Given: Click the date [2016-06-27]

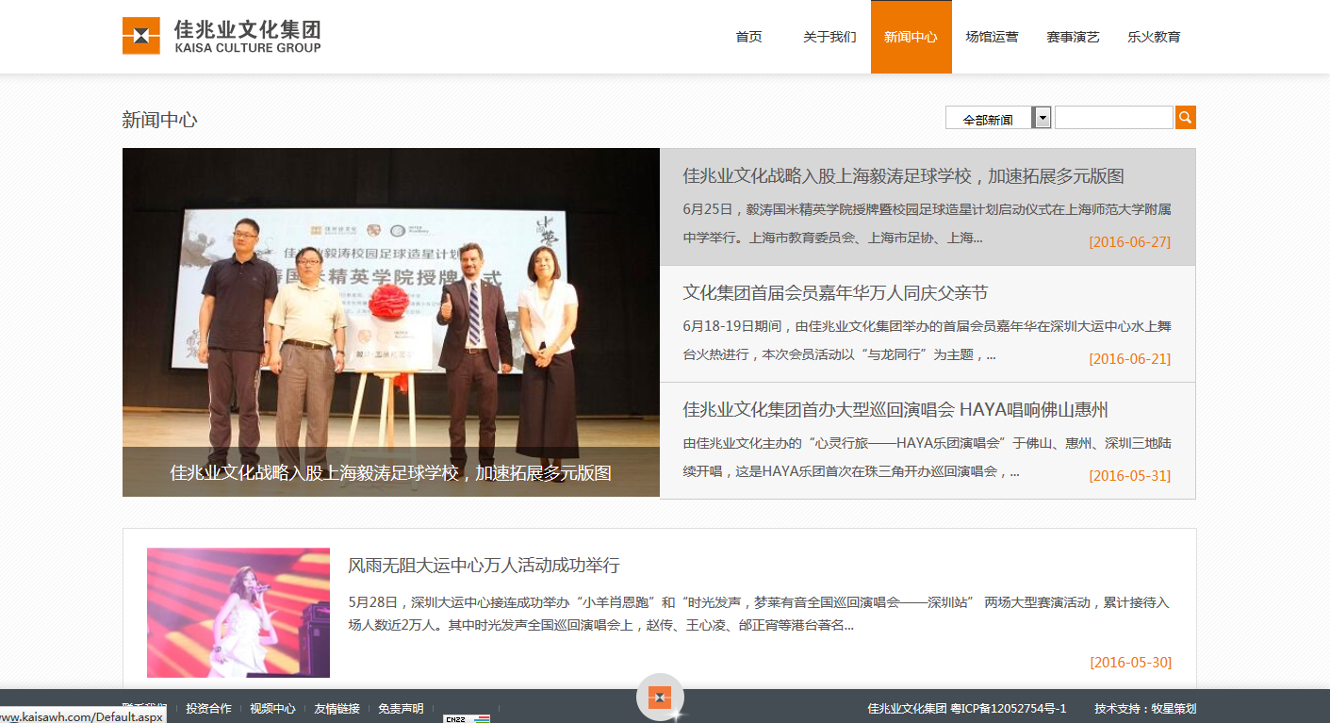Looking at the screenshot, I should pyautogui.click(x=1129, y=242).
